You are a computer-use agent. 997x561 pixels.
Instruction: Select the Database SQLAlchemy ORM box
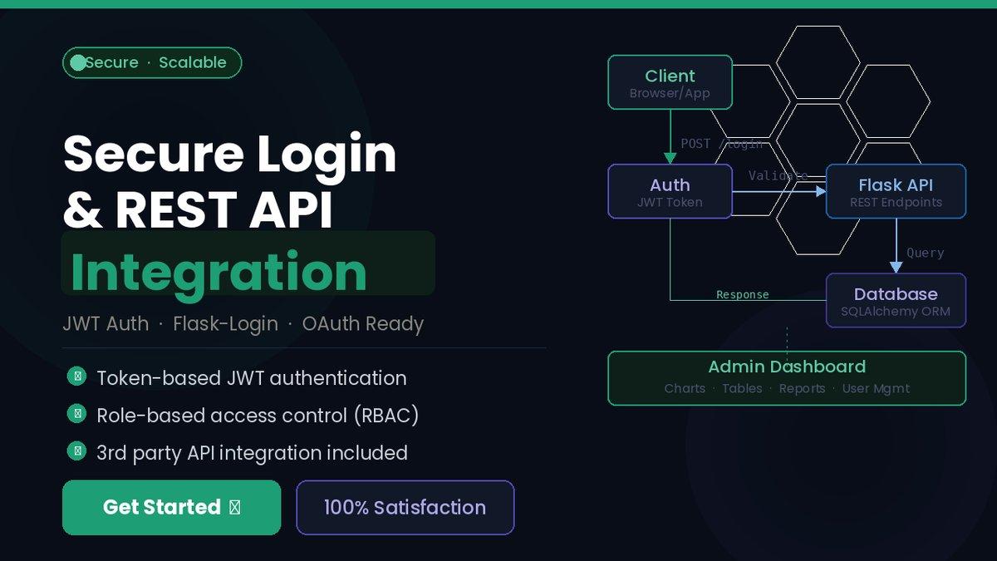(896, 301)
